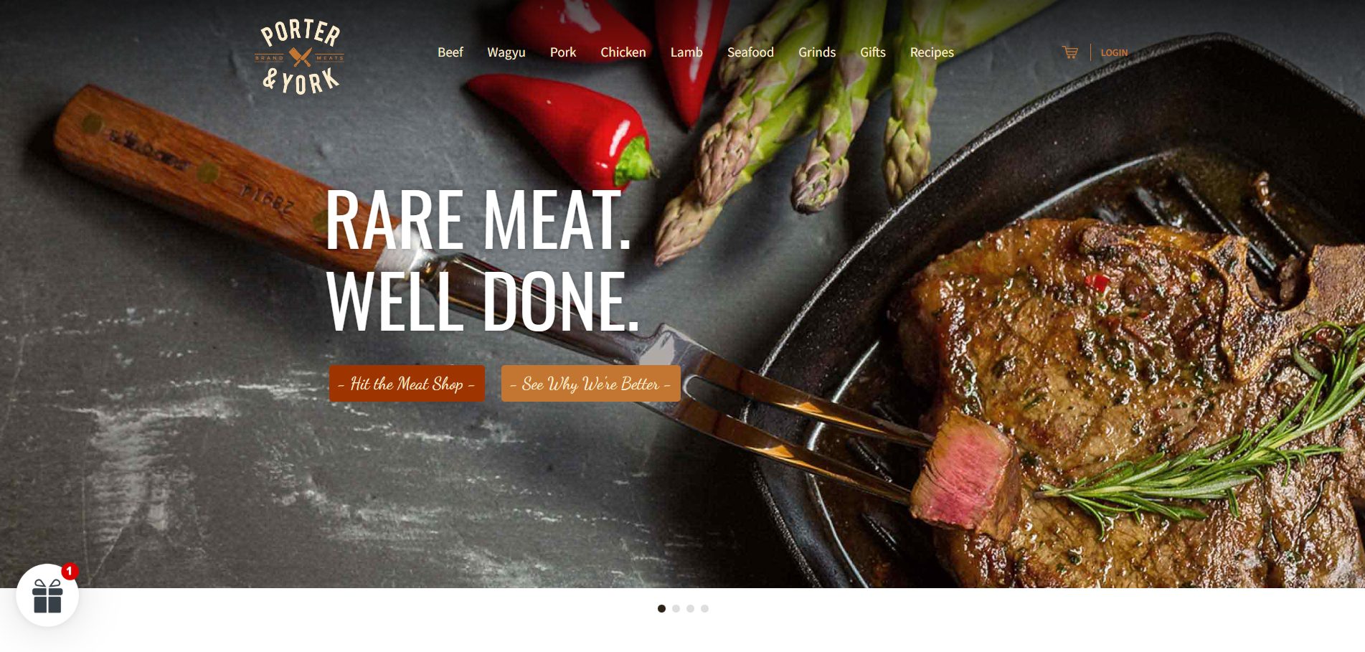Click the LOGIN link
This screenshot has height=652, width=1365.
1114,52
